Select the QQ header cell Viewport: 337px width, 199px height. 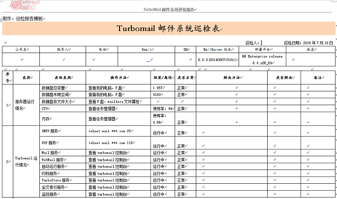click(x=185, y=49)
